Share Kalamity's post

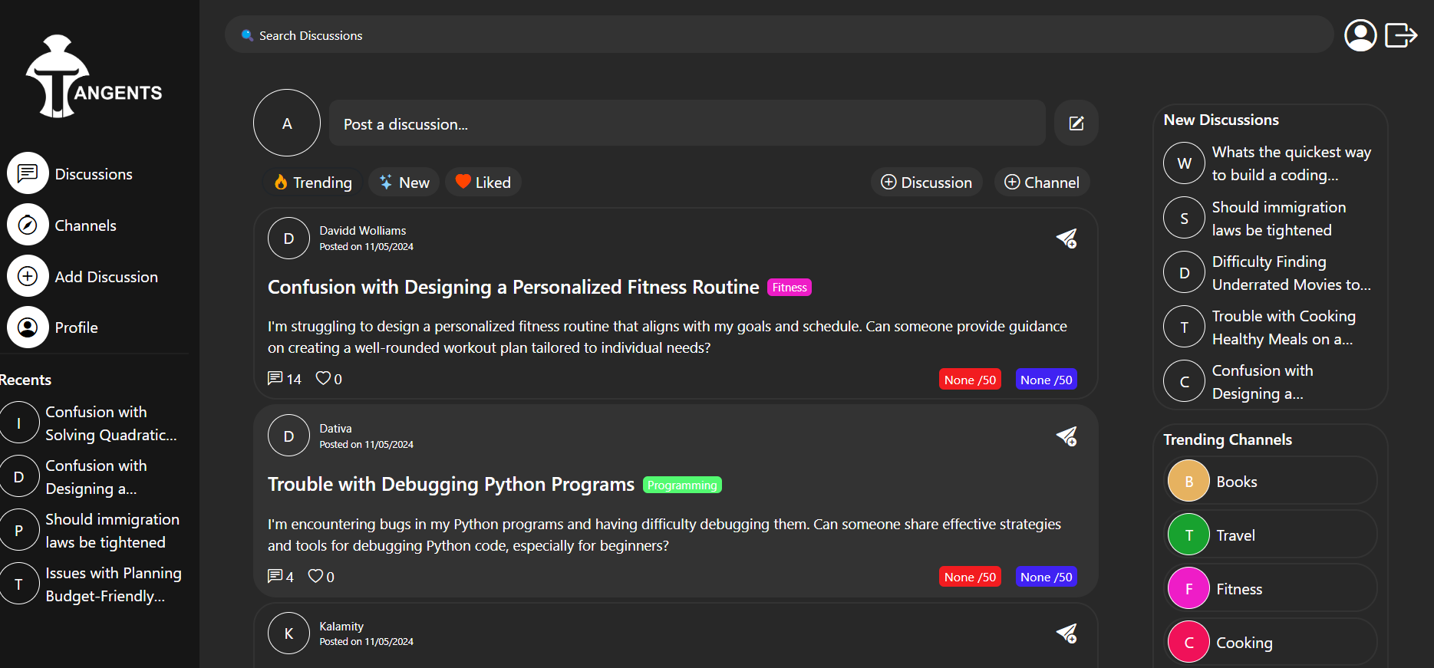[x=1066, y=633]
